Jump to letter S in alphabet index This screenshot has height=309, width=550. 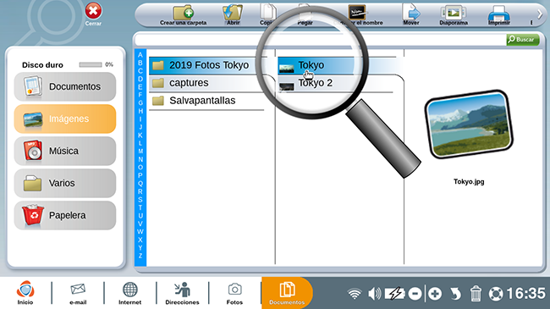point(140,200)
